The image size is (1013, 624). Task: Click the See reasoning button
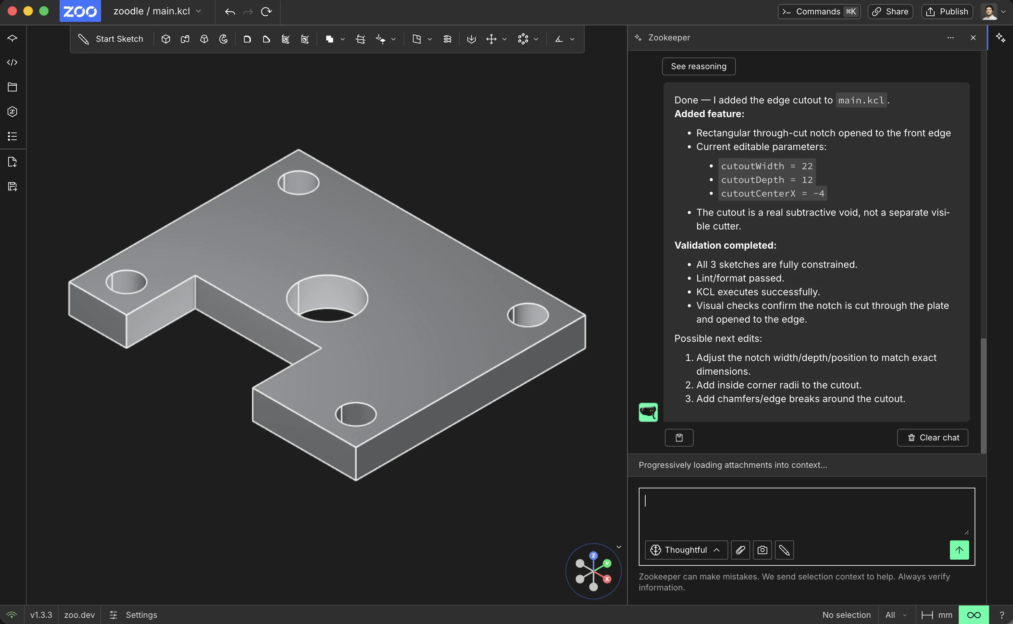coord(698,66)
